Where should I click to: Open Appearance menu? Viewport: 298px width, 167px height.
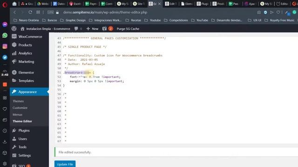click(29, 92)
